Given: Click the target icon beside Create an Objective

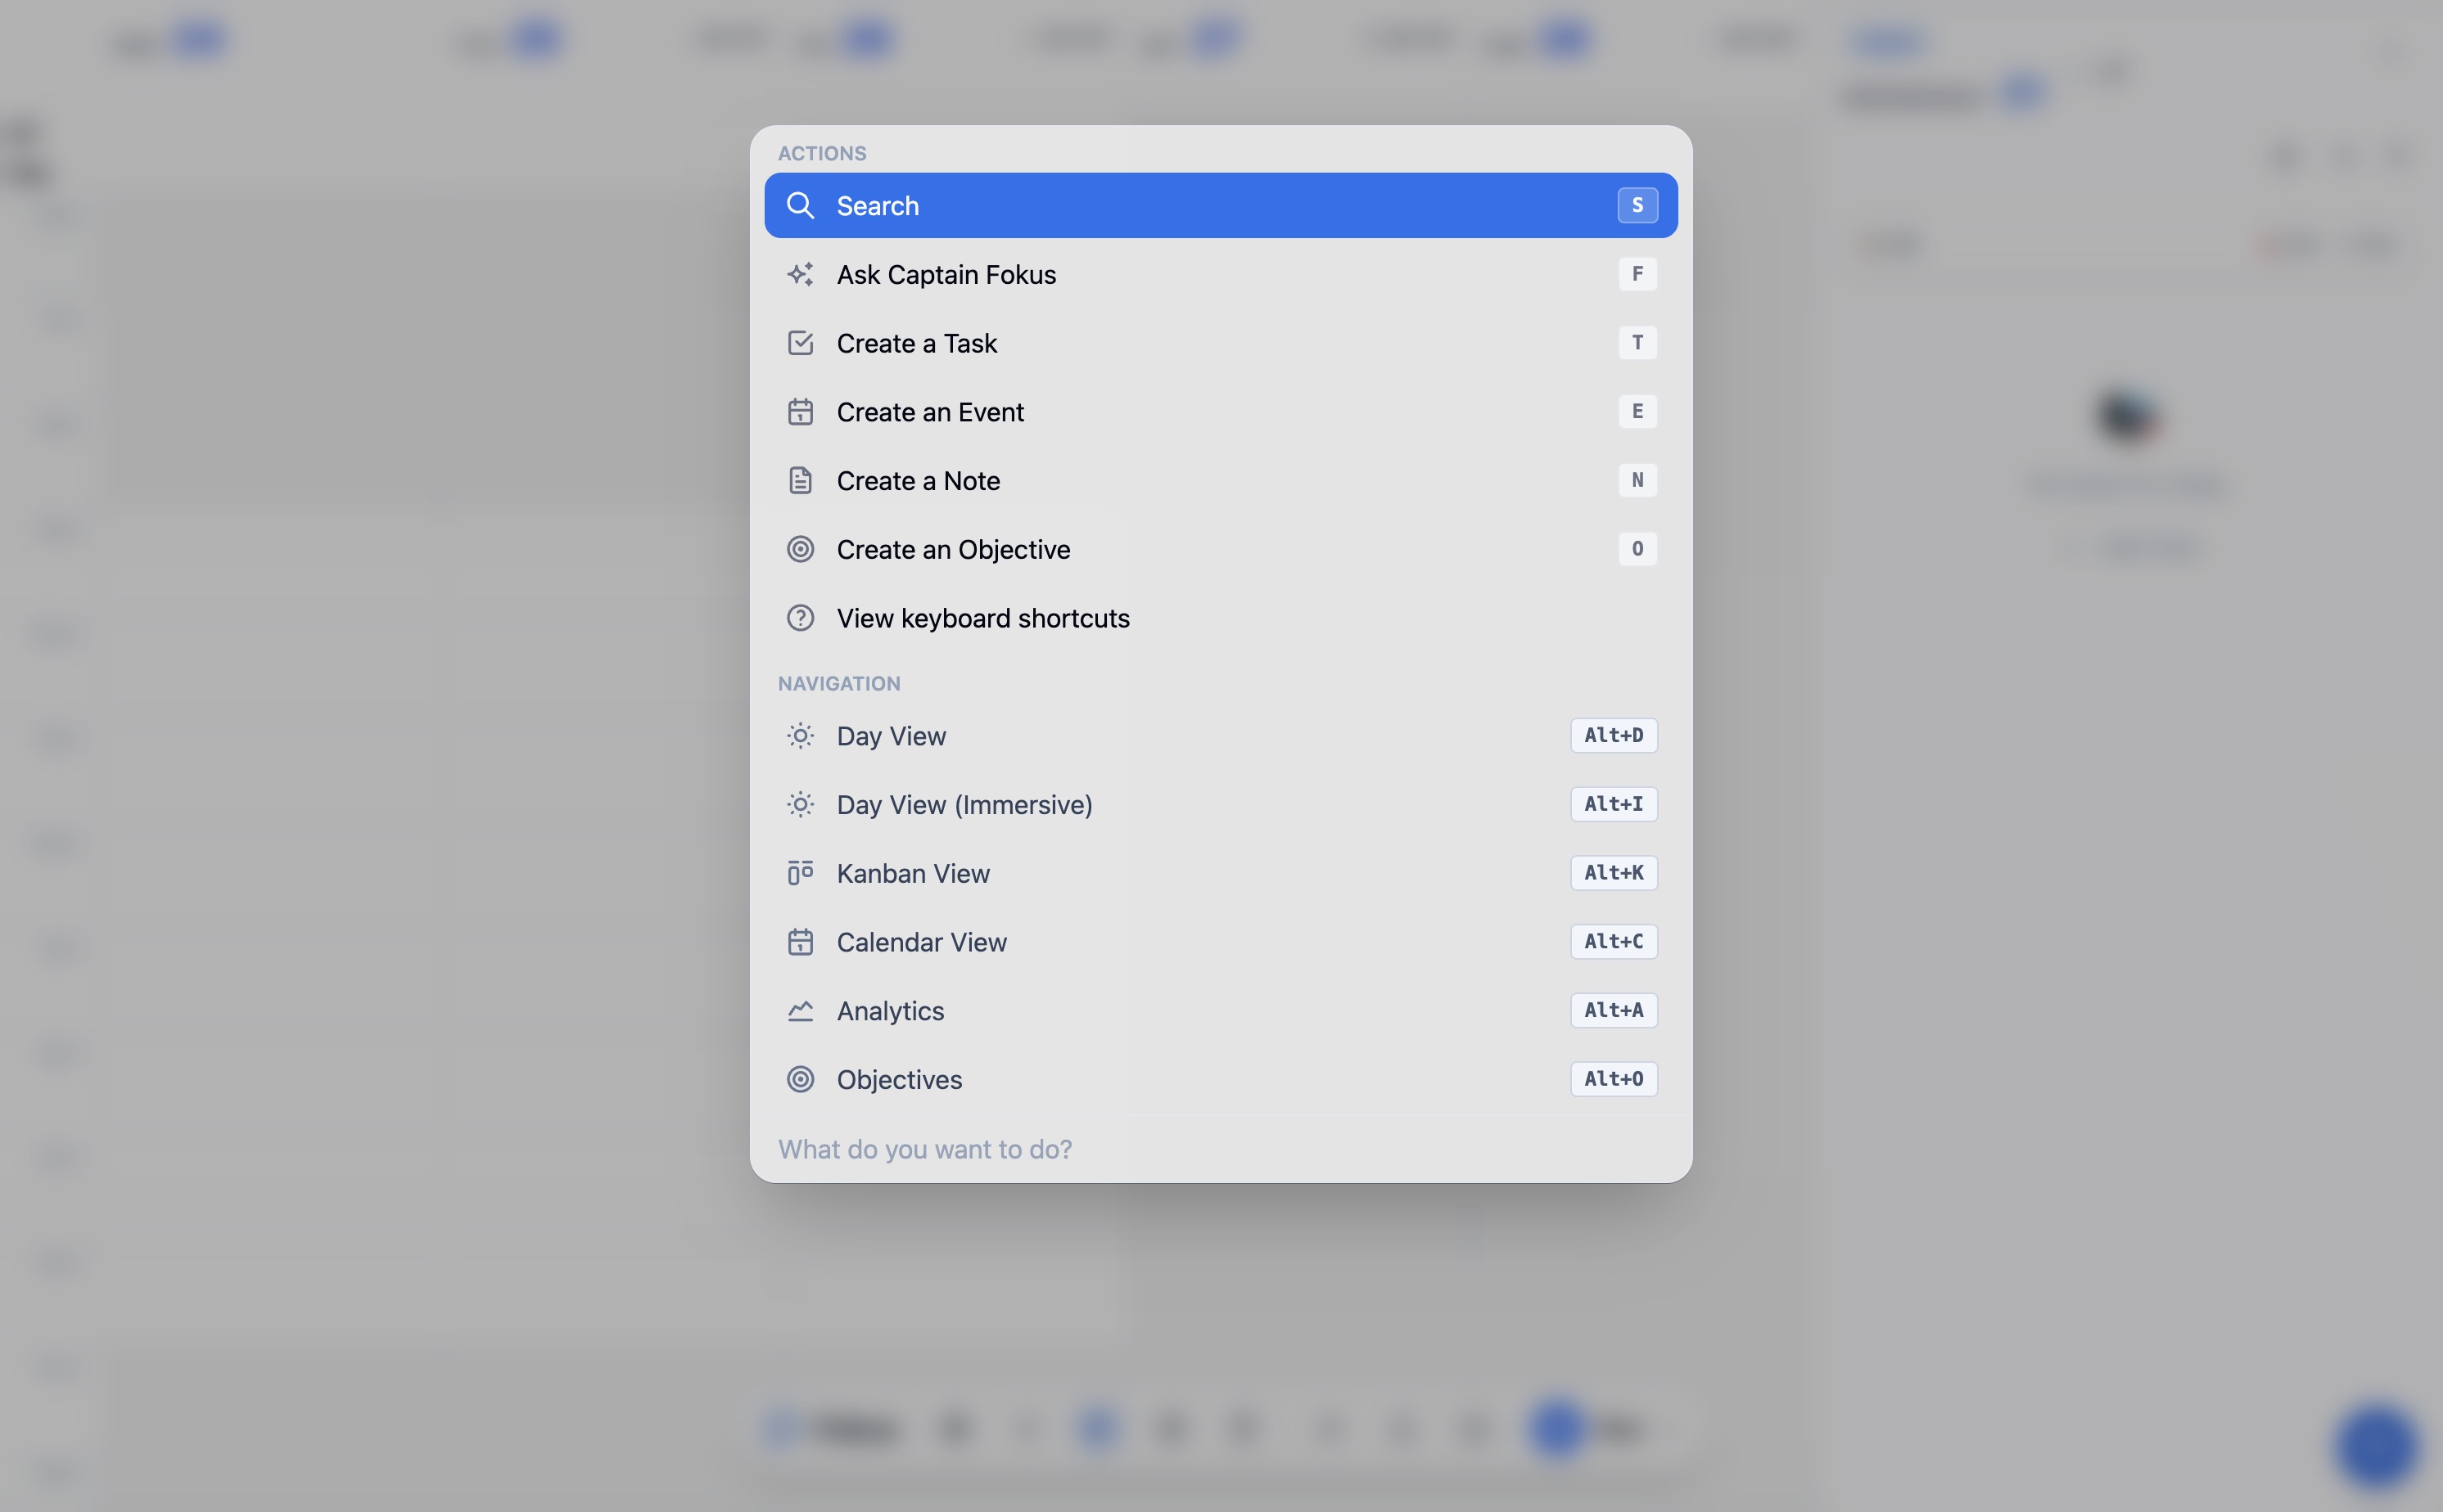Looking at the screenshot, I should tap(799, 549).
